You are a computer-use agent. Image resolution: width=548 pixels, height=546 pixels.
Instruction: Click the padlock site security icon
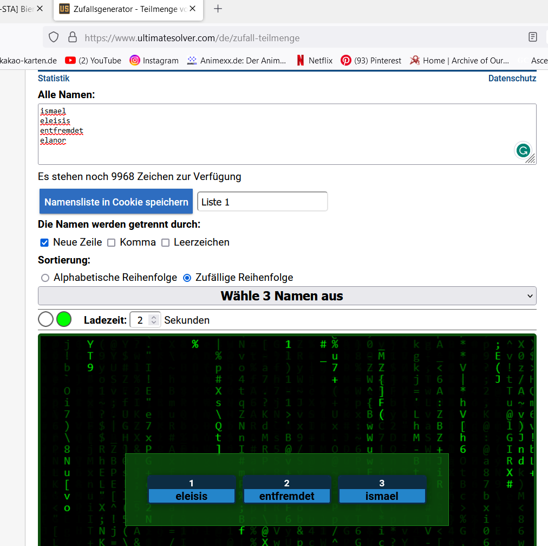click(72, 37)
